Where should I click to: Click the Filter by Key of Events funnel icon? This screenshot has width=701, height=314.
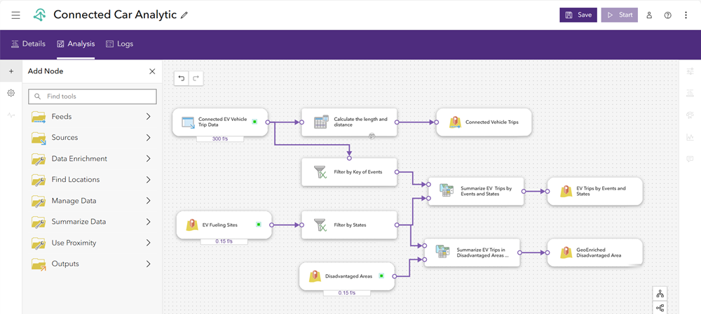[320, 172]
